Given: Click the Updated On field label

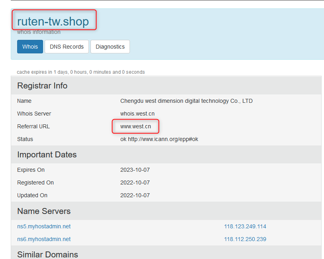Looking at the screenshot, I should click(32, 195).
